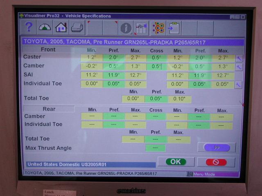Click the front Caster Cross 0.5° cell
The width and height of the screenshot is (262, 196).
(x=156, y=58)
